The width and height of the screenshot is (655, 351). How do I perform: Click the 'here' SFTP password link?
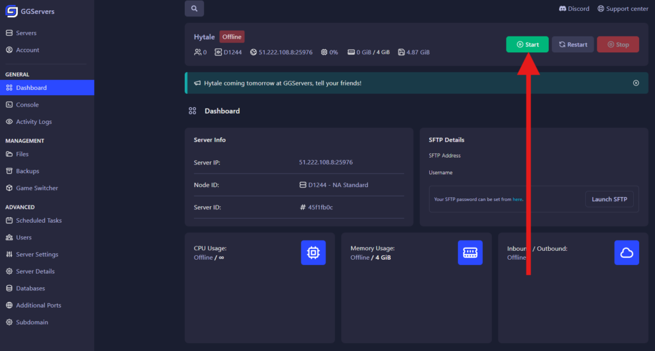coord(517,199)
